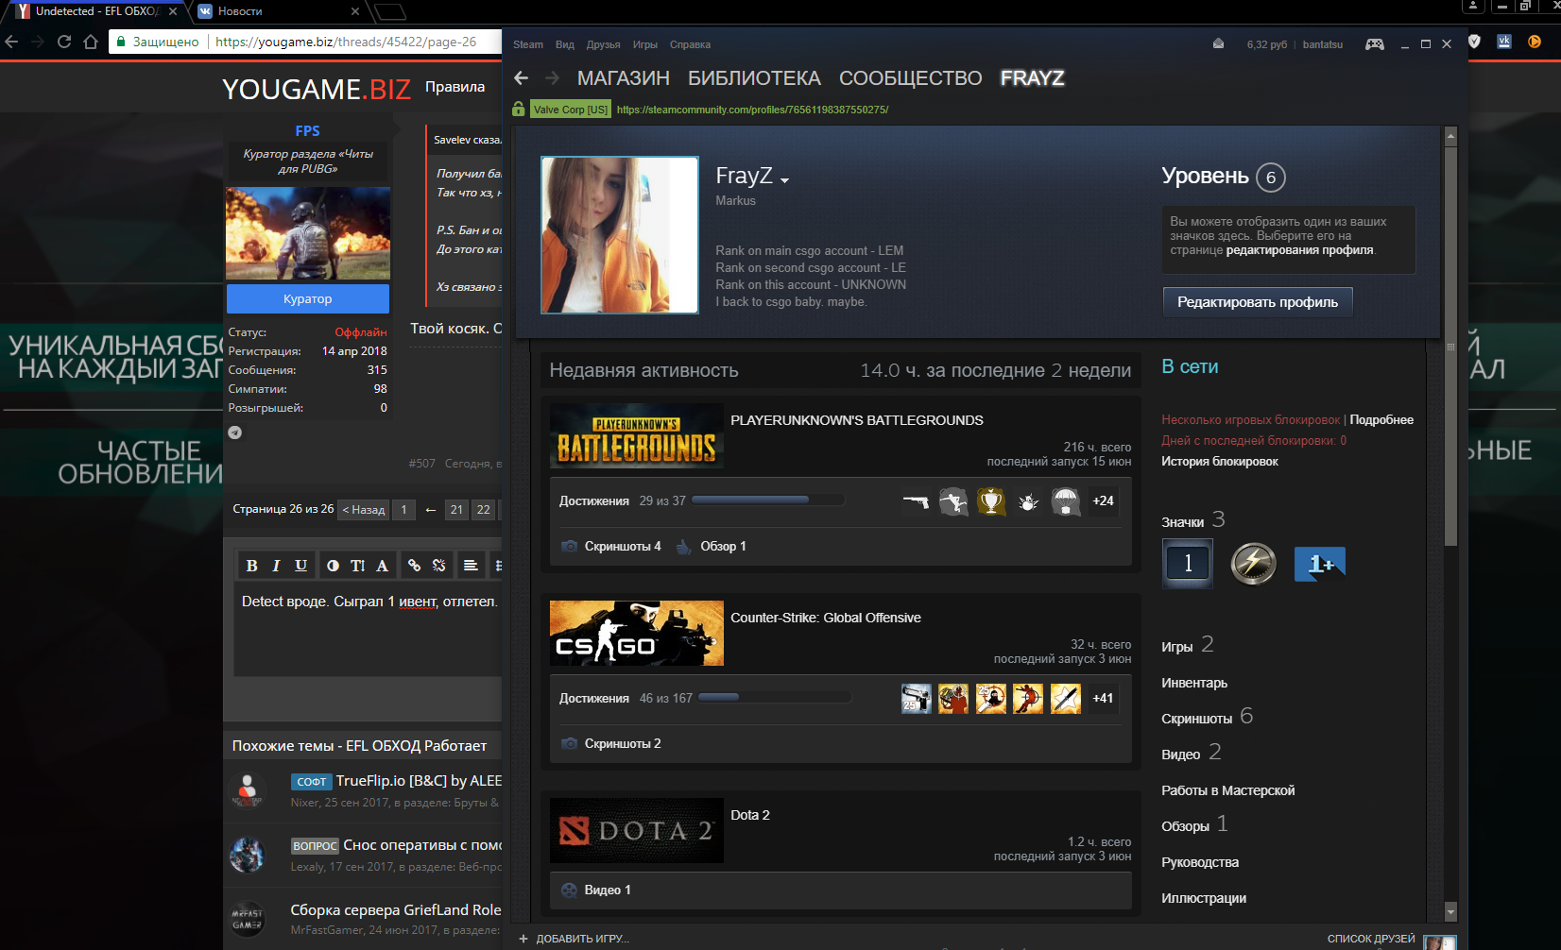Click the FrayZ profile avatar
This screenshot has width=1561, height=950.
point(620,235)
